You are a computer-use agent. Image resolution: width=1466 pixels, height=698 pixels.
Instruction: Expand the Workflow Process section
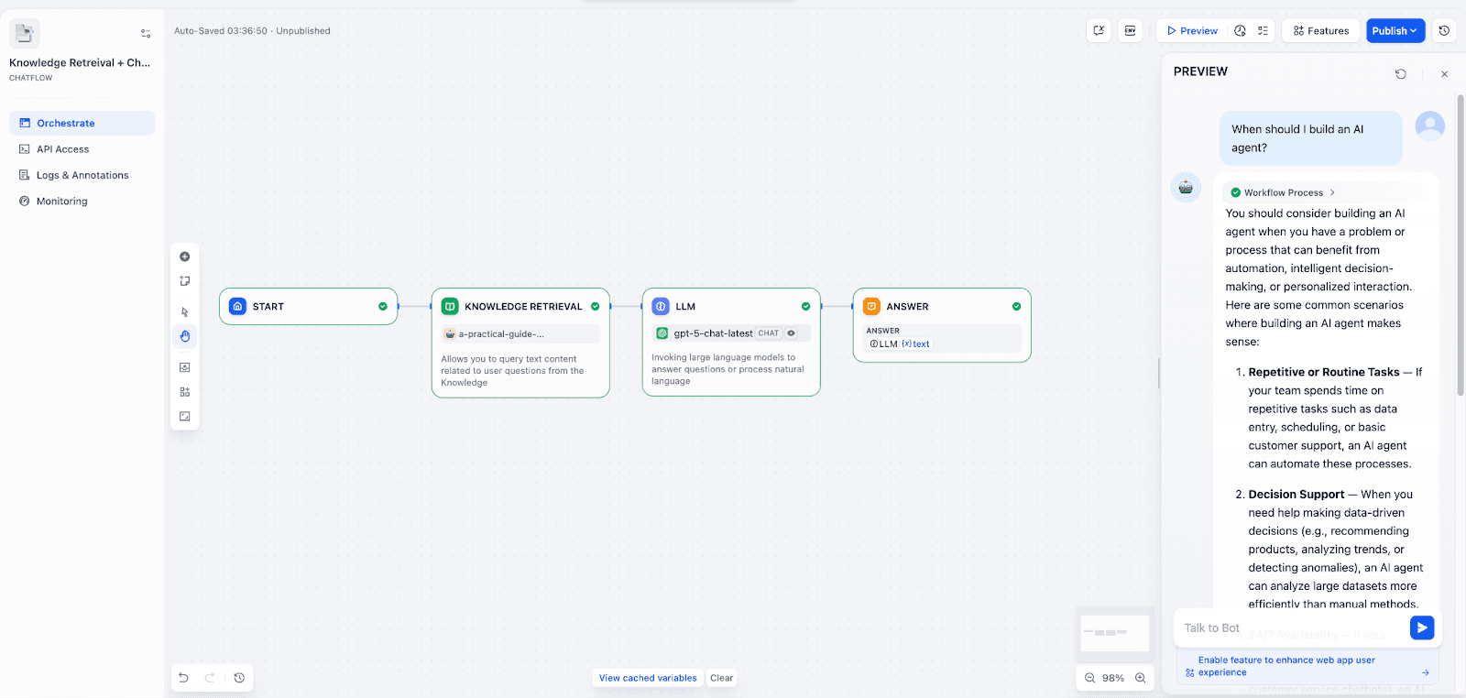[1283, 192]
